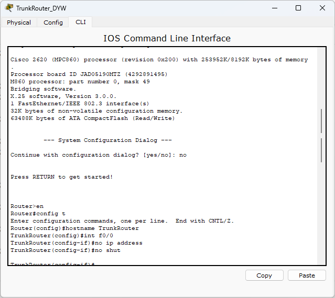Screen dimensions: 335x298
Task: Copy the CLI output with Copy button
Action: tap(264, 275)
